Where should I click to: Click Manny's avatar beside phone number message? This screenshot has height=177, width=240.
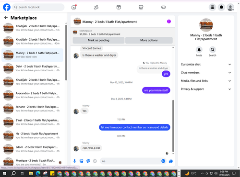coord(76,148)
